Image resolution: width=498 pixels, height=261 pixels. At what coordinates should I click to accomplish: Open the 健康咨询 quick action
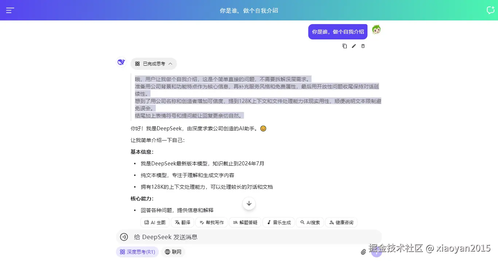point(341,222)
